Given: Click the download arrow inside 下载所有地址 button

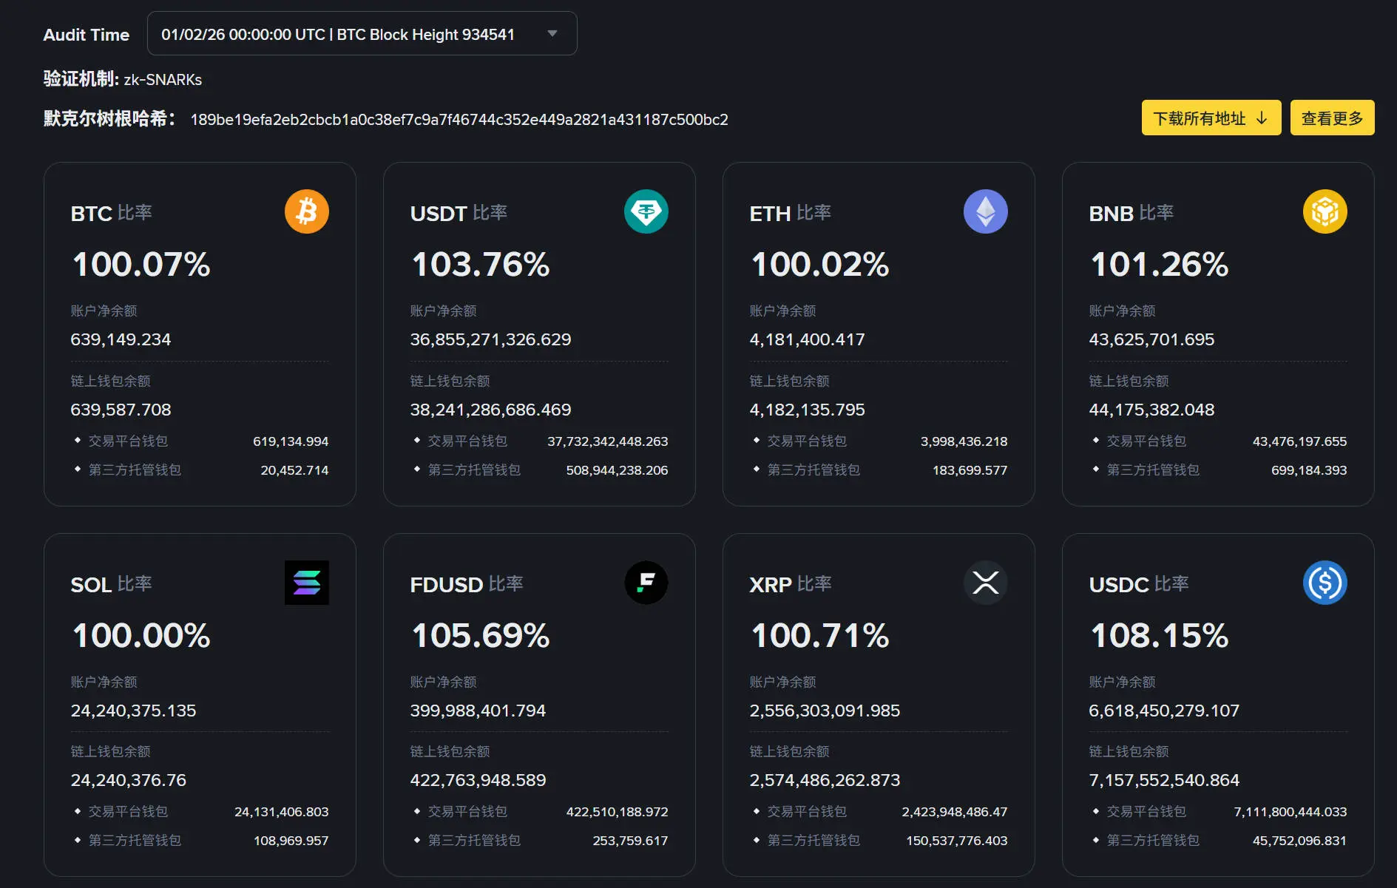Looking at the screenshot, I should [x=1260, y=118].
